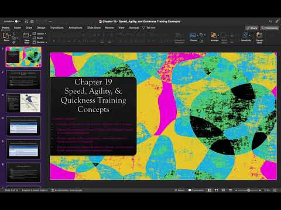Click the Arrange icon
Viewport: 281px width, 210px height.
pos(214,35)
